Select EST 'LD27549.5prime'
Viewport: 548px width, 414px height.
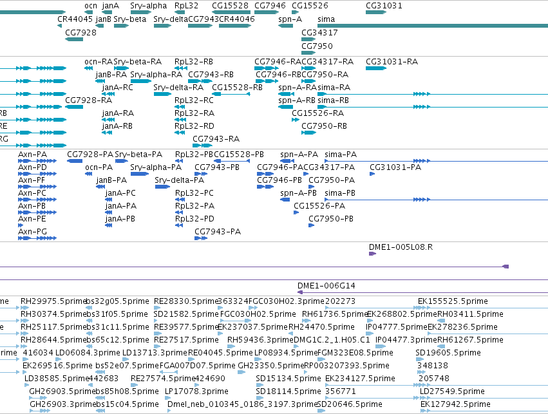[452, 391]
